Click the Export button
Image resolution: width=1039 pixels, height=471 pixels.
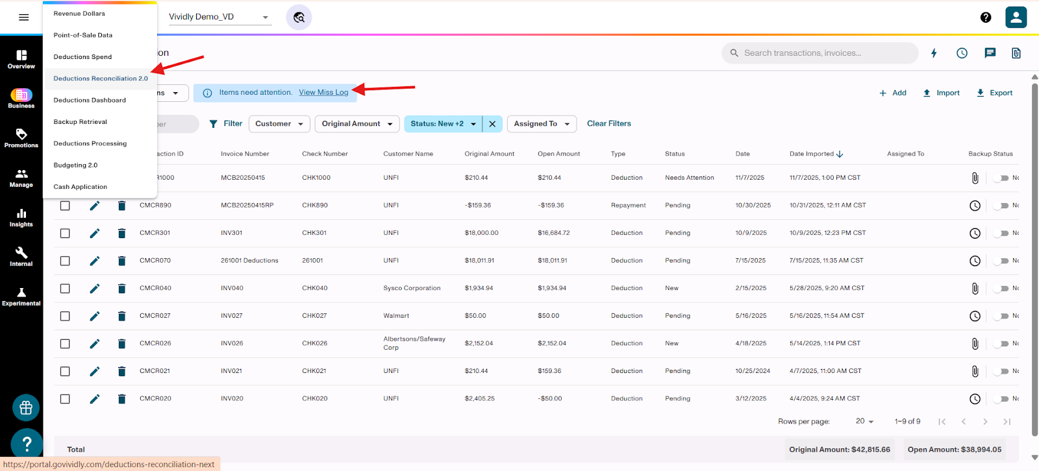(x=994, y=93)
